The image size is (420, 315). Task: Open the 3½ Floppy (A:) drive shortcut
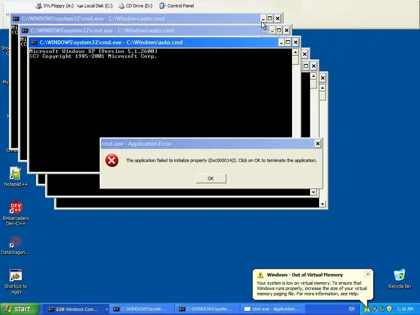55,6
